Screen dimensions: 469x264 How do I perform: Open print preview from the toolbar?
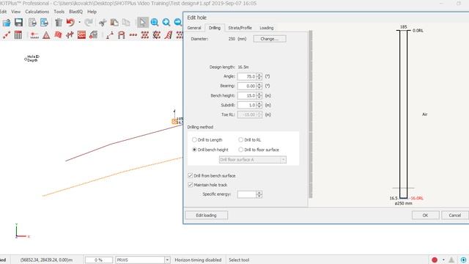coord(32,23)
